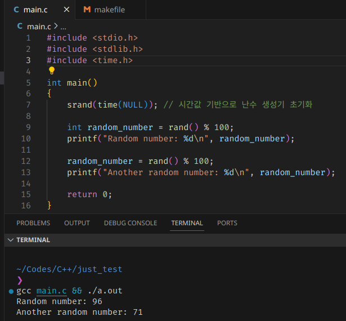Viewport: 346px width, 321px height.
Task: Switch to the makefile editor tab
Action: coord(110,10)
